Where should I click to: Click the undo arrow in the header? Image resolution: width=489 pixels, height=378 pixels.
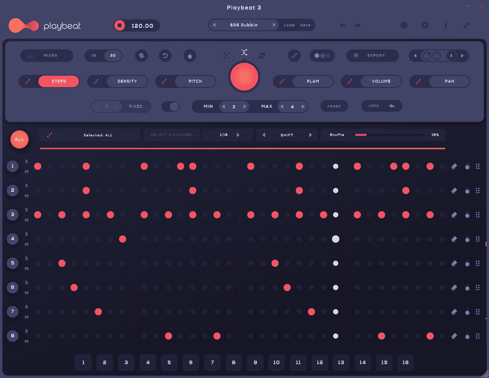[343, 26]
